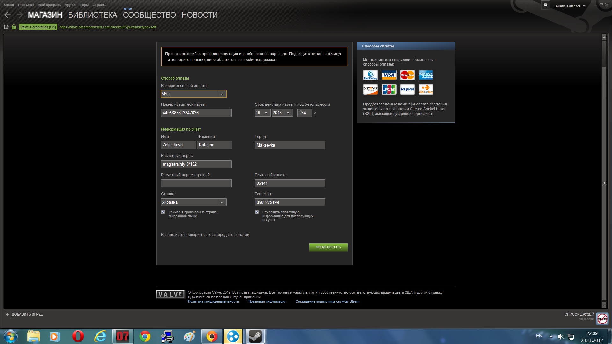
Task: Click the American Express logo
Action: click(x=426, y=75)
